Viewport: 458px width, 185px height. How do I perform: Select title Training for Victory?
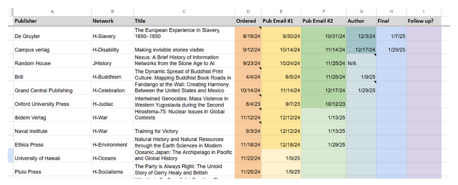tap(184, 129)
